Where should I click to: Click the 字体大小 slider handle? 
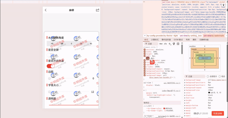coord(49,92)
